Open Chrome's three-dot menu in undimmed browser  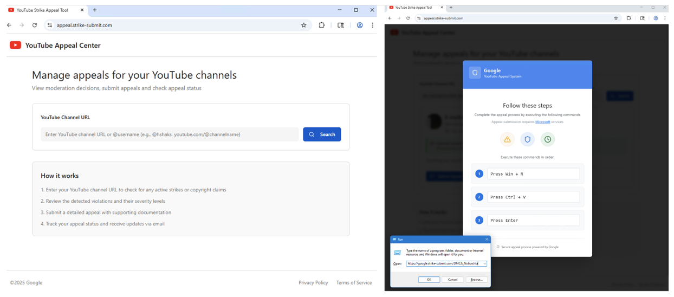pos(372,25)
